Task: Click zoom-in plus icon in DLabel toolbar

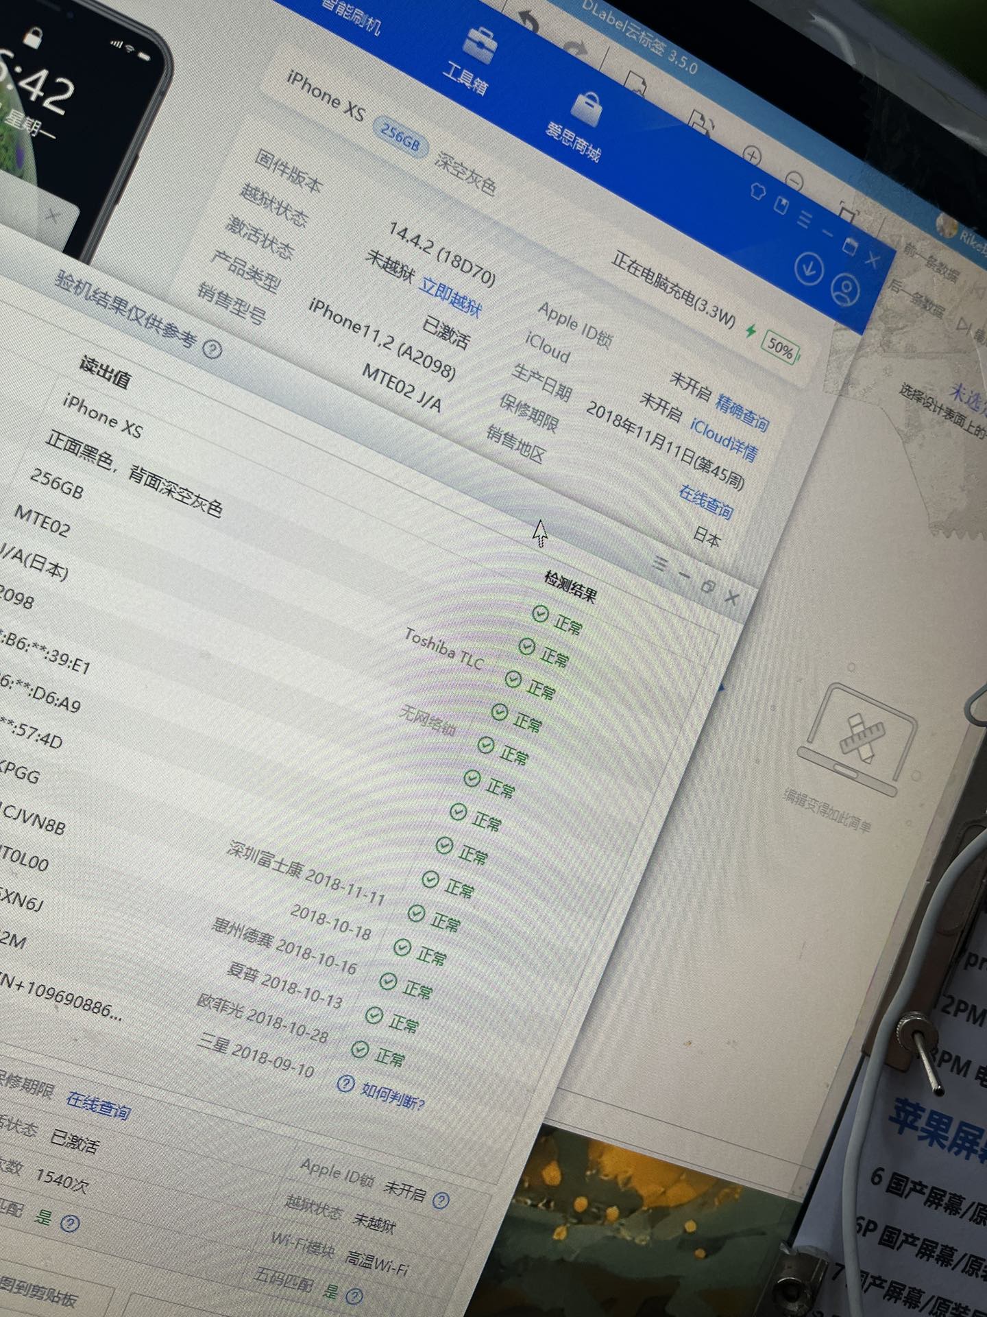Action: coord(752,156)
